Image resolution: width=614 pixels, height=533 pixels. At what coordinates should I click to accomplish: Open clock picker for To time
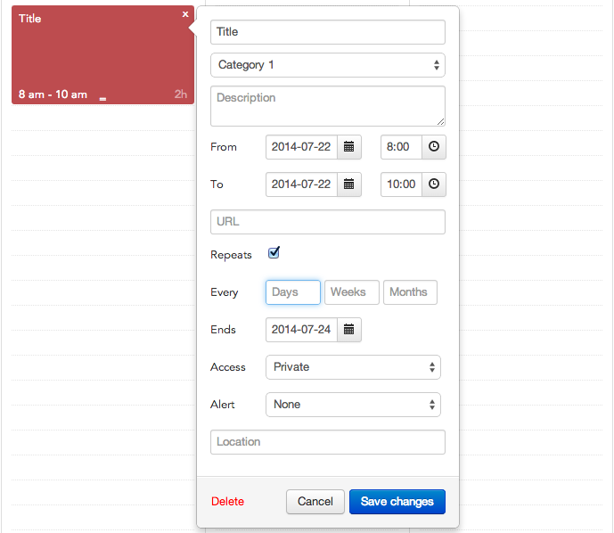pyautogui.click(x=433, y=184)
